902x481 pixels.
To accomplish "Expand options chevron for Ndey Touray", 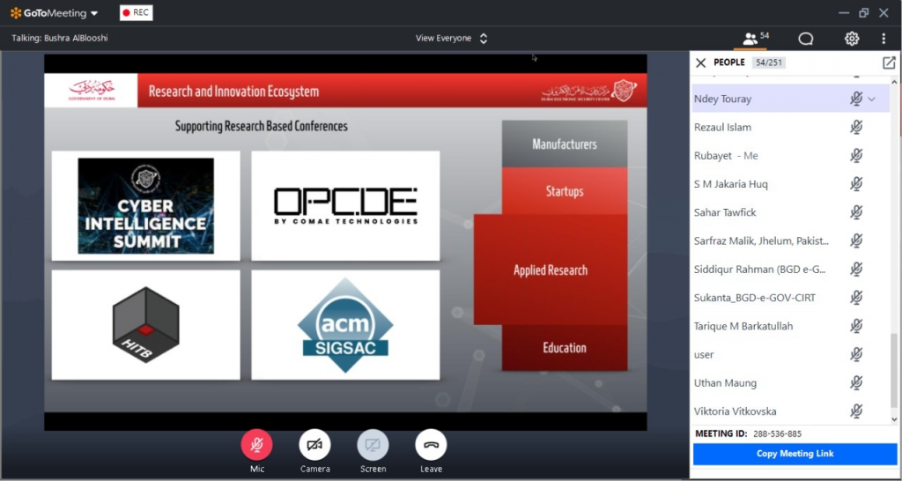I will [871, 99].
